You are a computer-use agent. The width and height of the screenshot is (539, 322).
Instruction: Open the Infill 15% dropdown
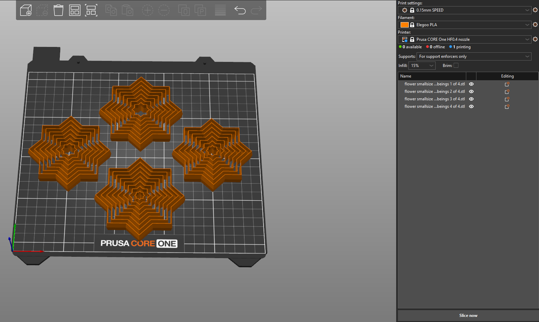(x=422, y=66)
